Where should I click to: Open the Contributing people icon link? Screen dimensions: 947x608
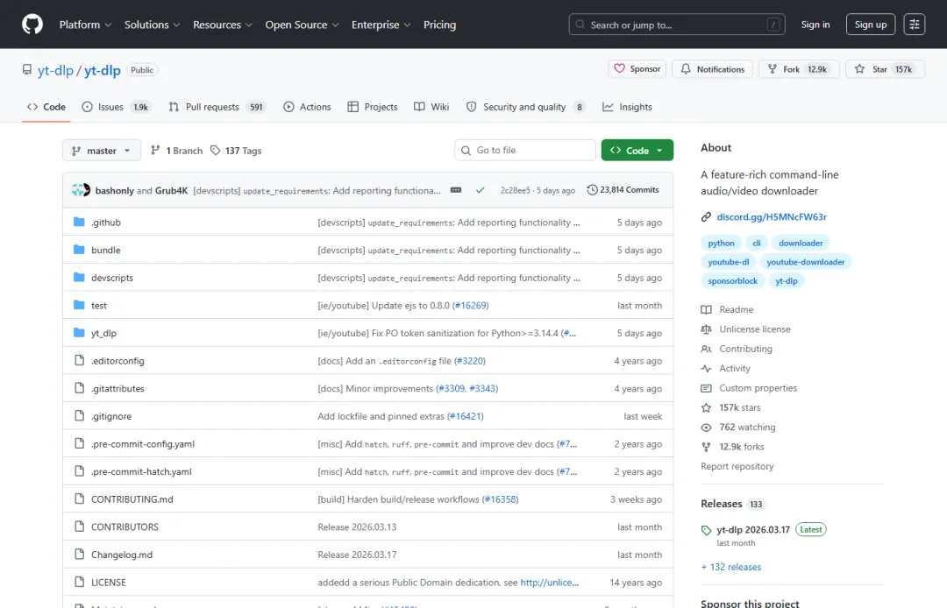pos(706,349)
